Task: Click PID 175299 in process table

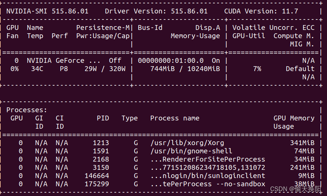Action: click(x=97, y=184)
